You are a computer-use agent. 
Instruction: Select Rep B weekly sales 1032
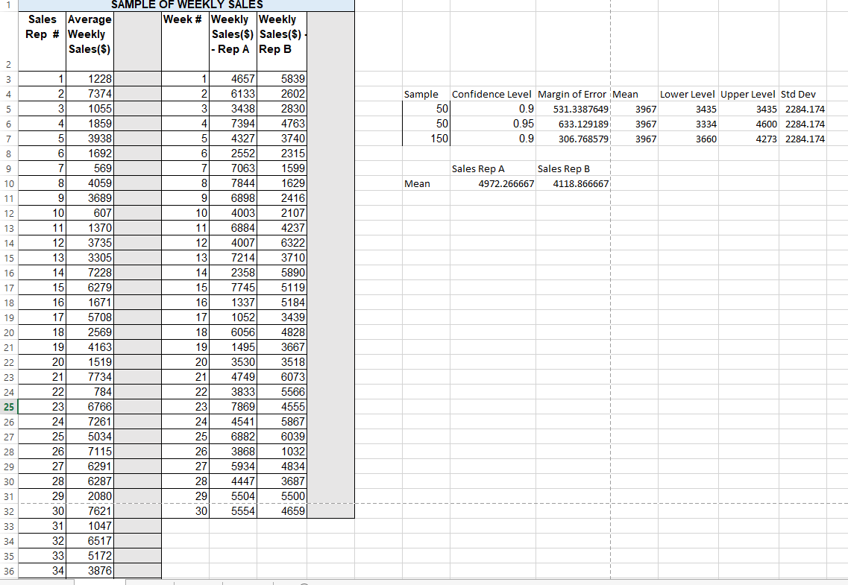282,452
